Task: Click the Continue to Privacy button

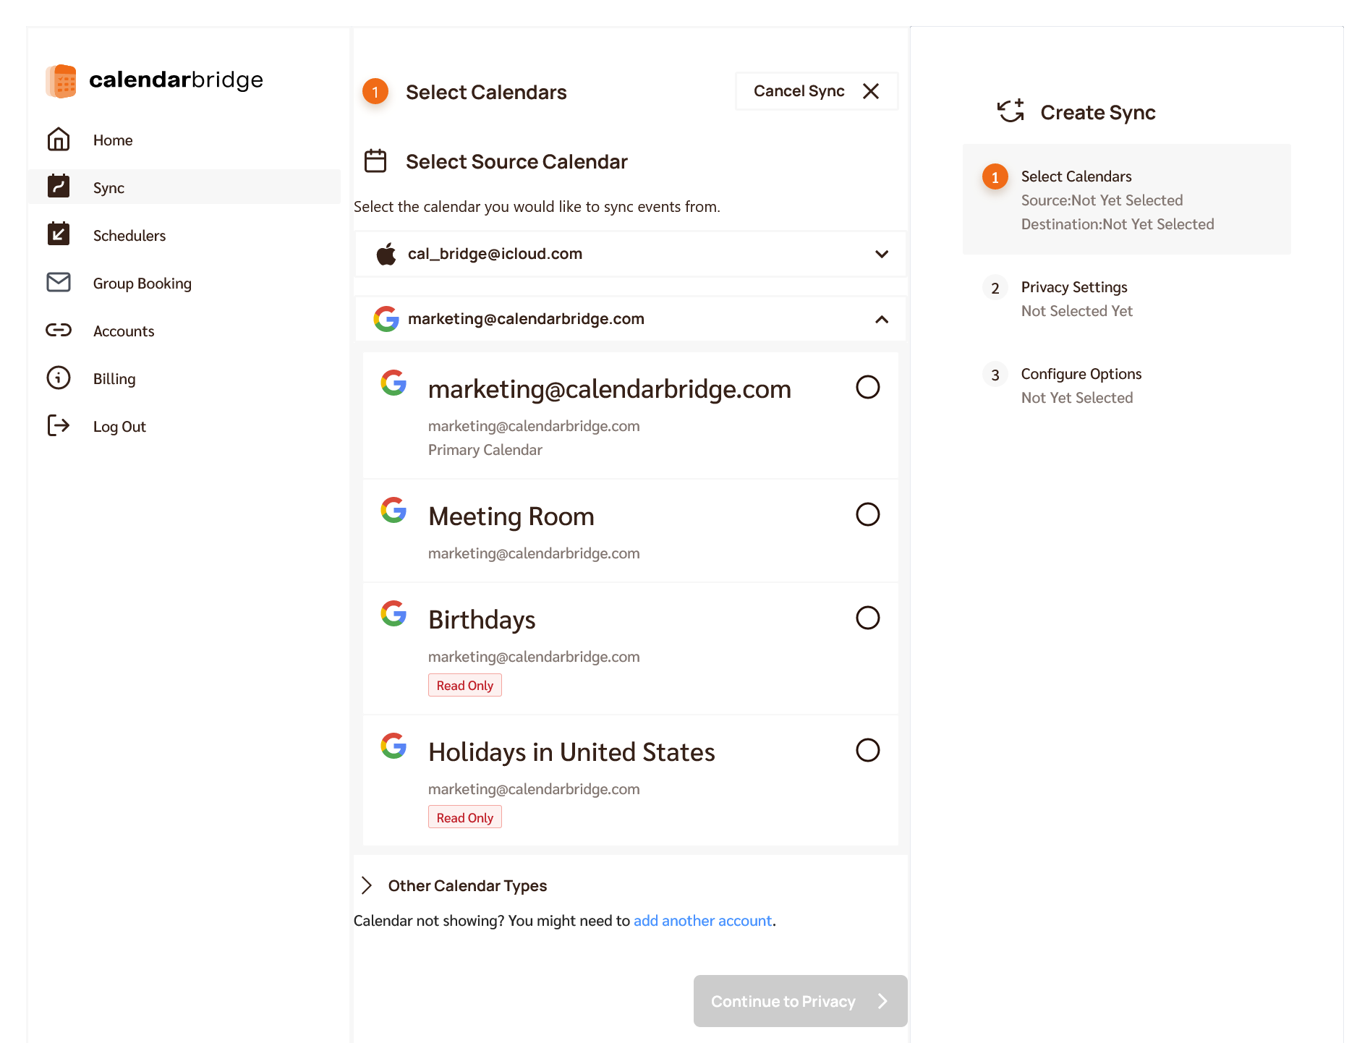Action: [800, 1001]
